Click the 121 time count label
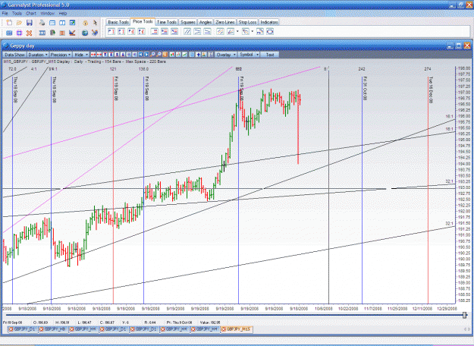 point(113,69)
